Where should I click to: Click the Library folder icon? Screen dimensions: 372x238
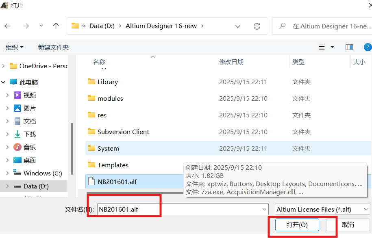click(x=91, y=82)
